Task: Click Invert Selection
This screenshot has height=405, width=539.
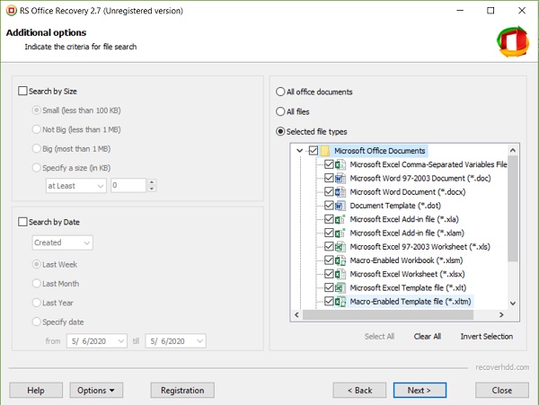Action: click(x=486, y=336)
